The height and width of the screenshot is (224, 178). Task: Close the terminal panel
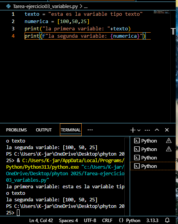click(x=167, y=130)
